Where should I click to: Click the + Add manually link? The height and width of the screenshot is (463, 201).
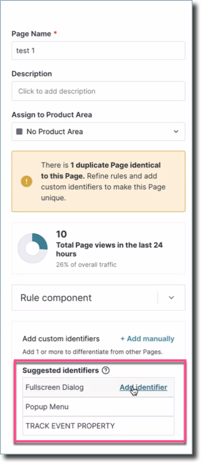click(x=148, y=339)
